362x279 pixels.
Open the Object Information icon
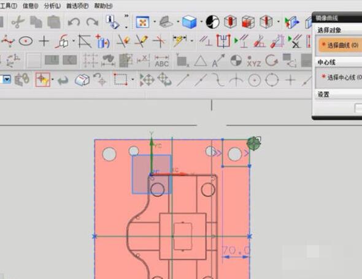click(112, 22)
